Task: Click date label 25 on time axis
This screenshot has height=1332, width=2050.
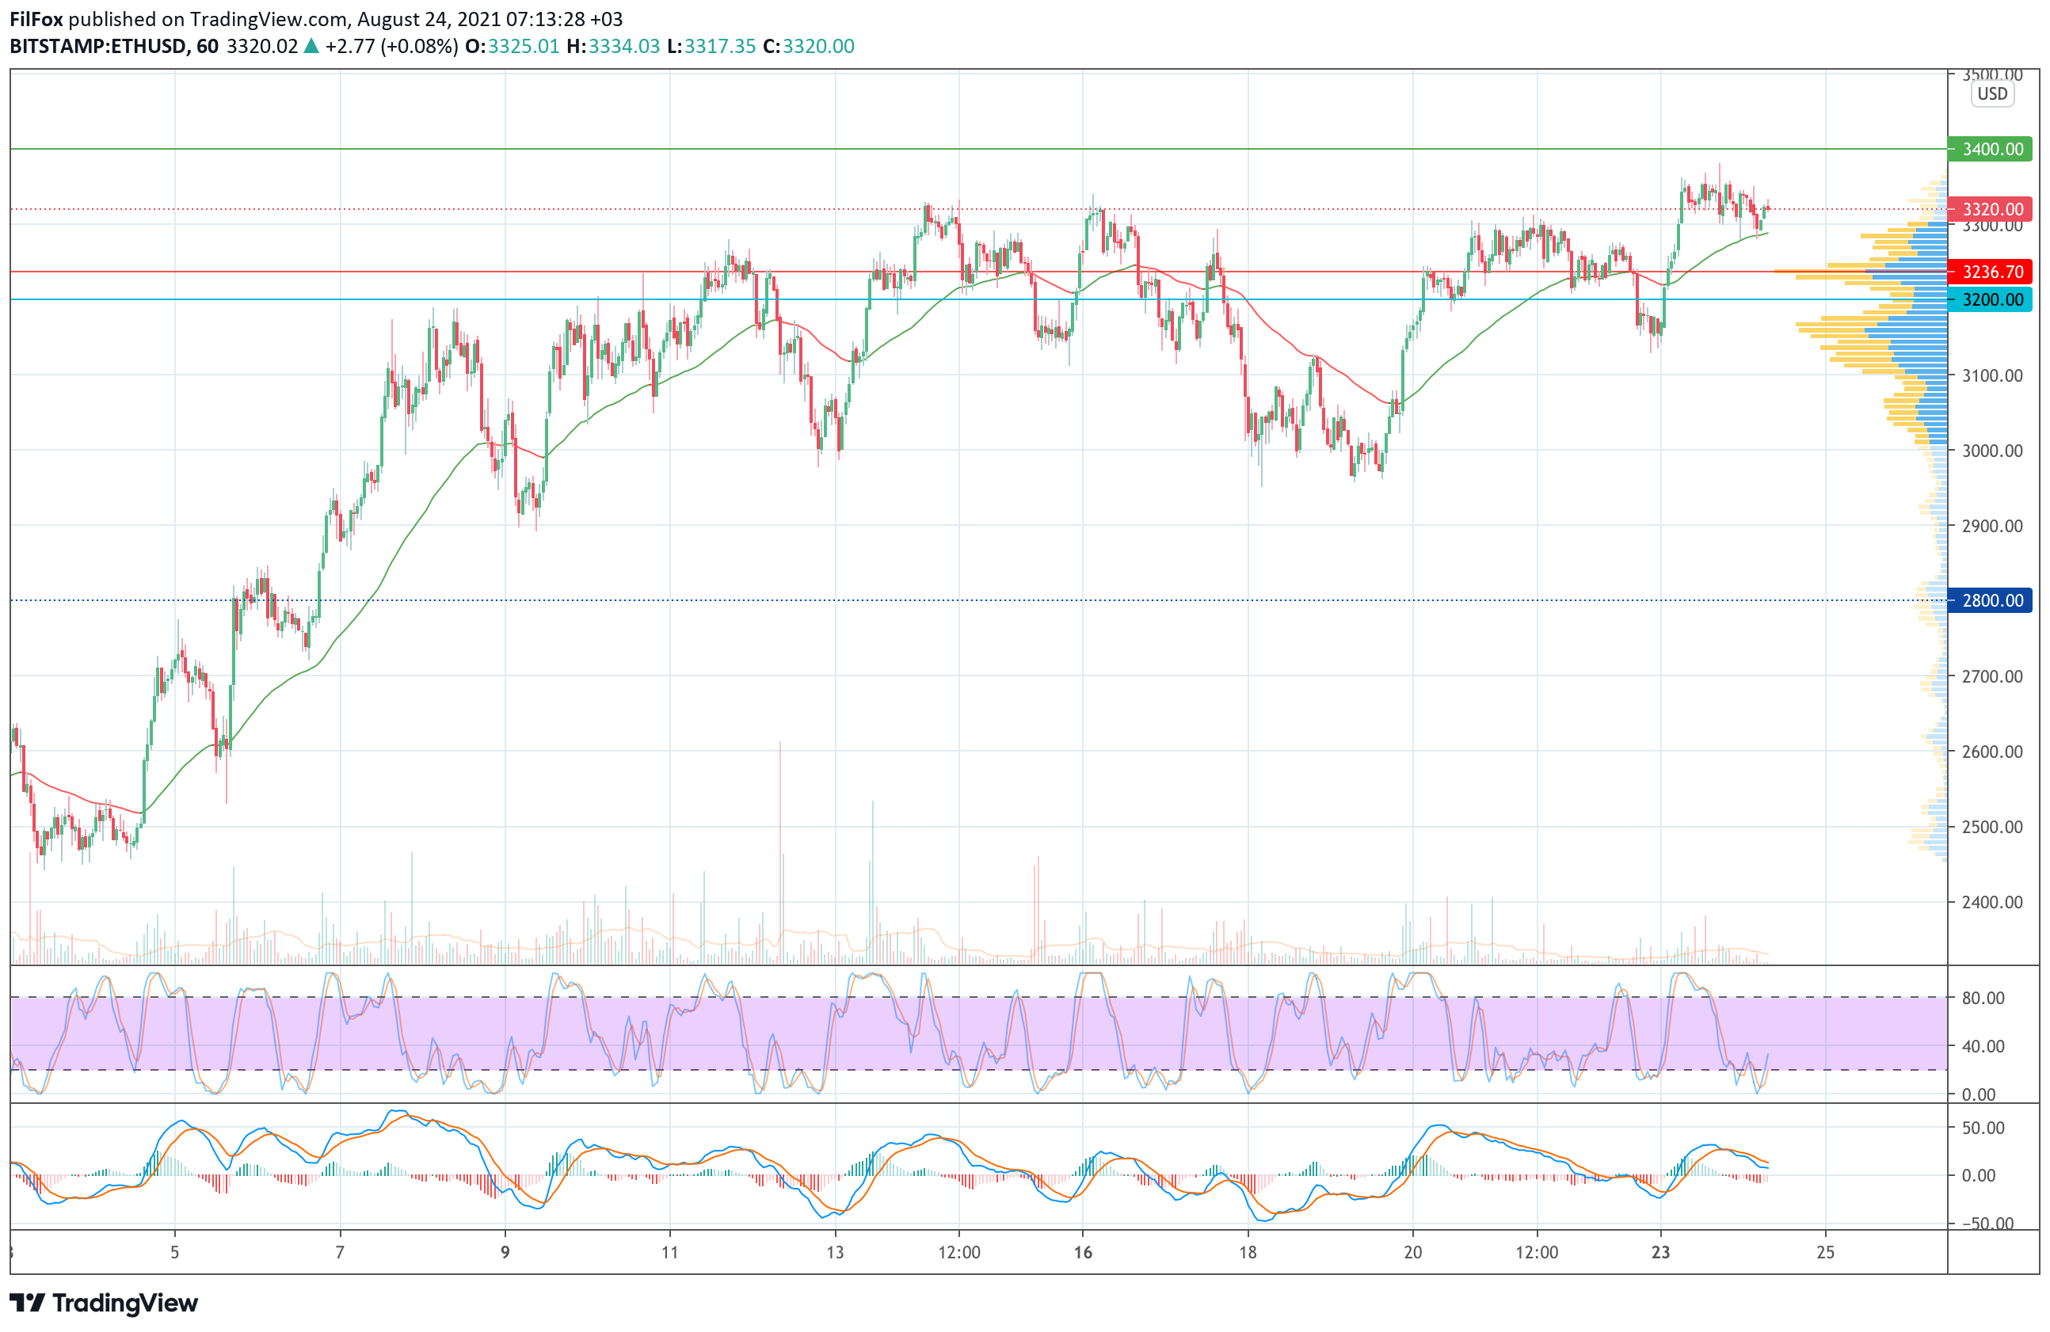Action: point(1825,1252)
